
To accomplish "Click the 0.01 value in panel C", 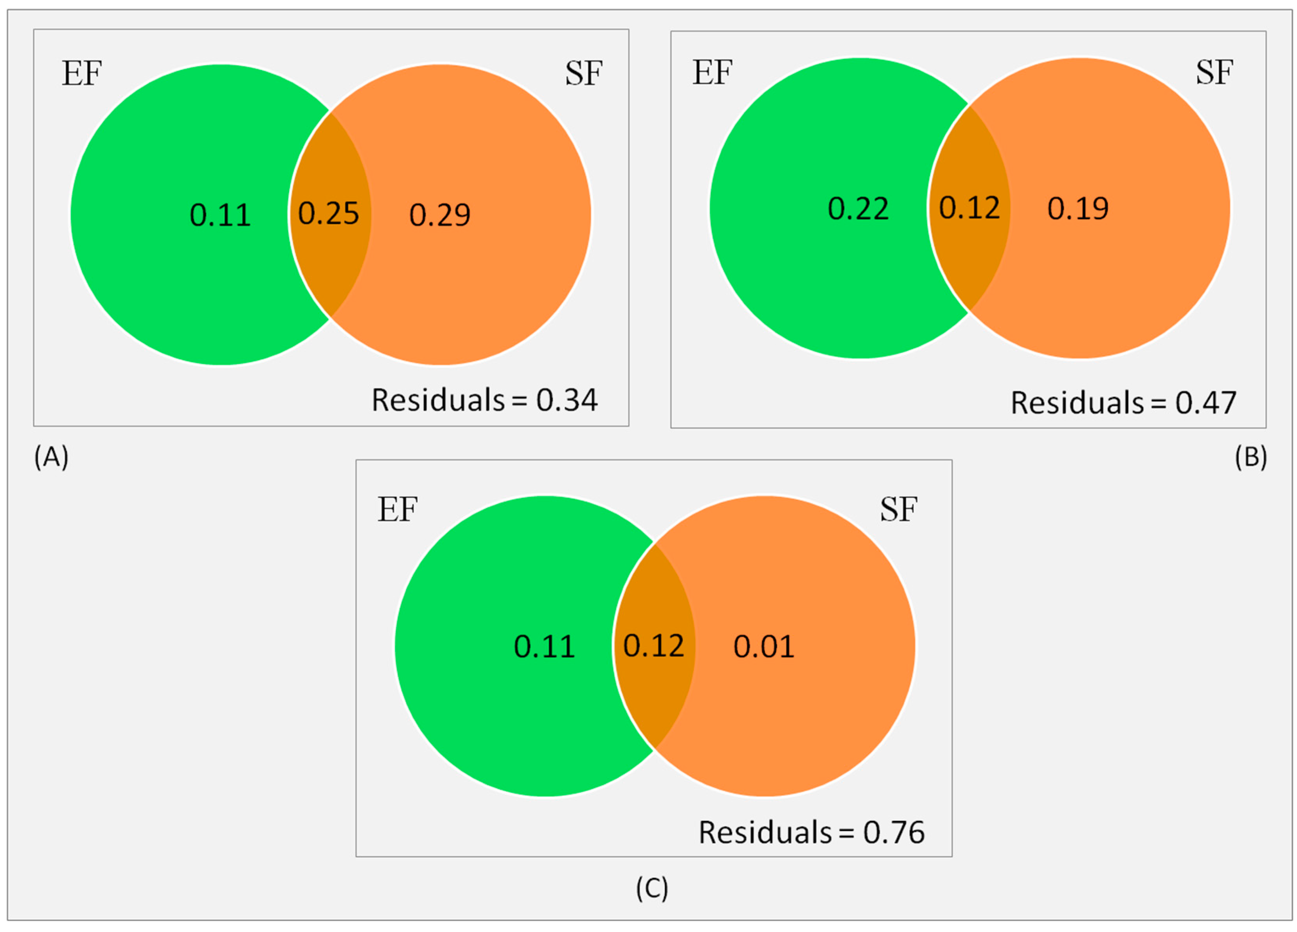I will 764,646.
